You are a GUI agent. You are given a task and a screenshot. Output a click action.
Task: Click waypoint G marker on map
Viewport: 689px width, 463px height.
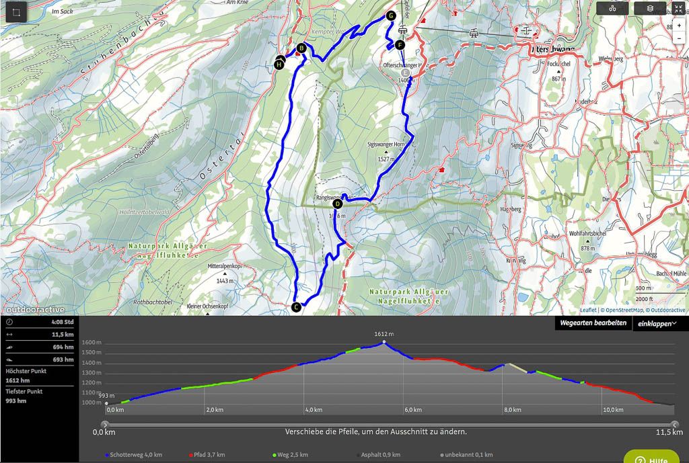click(x=391, y=16)
